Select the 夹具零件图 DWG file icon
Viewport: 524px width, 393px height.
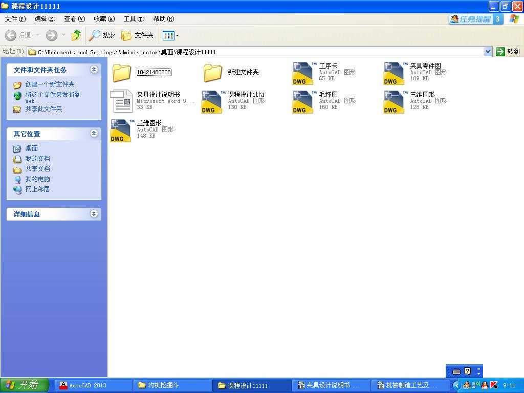click(x=394, y=73)
